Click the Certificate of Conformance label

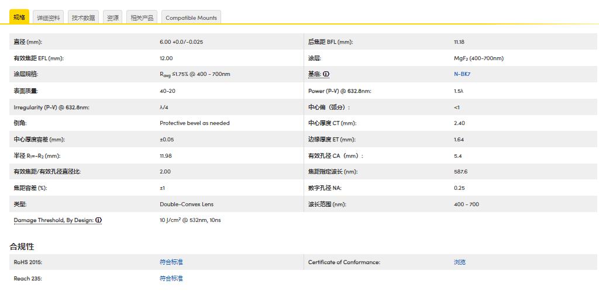coord(344,262)
